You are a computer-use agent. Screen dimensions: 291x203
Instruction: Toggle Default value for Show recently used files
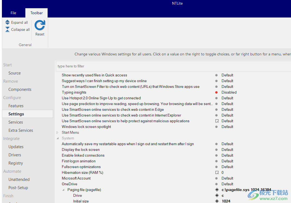(227, 75)
